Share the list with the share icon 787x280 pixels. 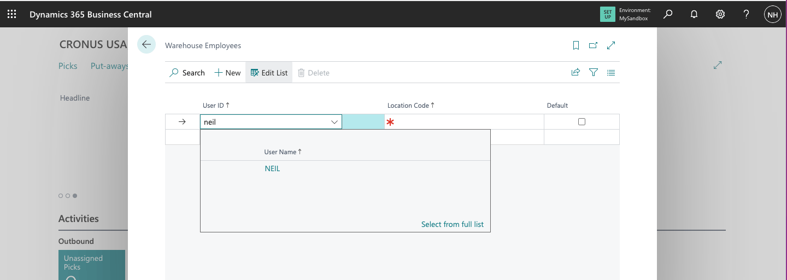coord(575,72)
